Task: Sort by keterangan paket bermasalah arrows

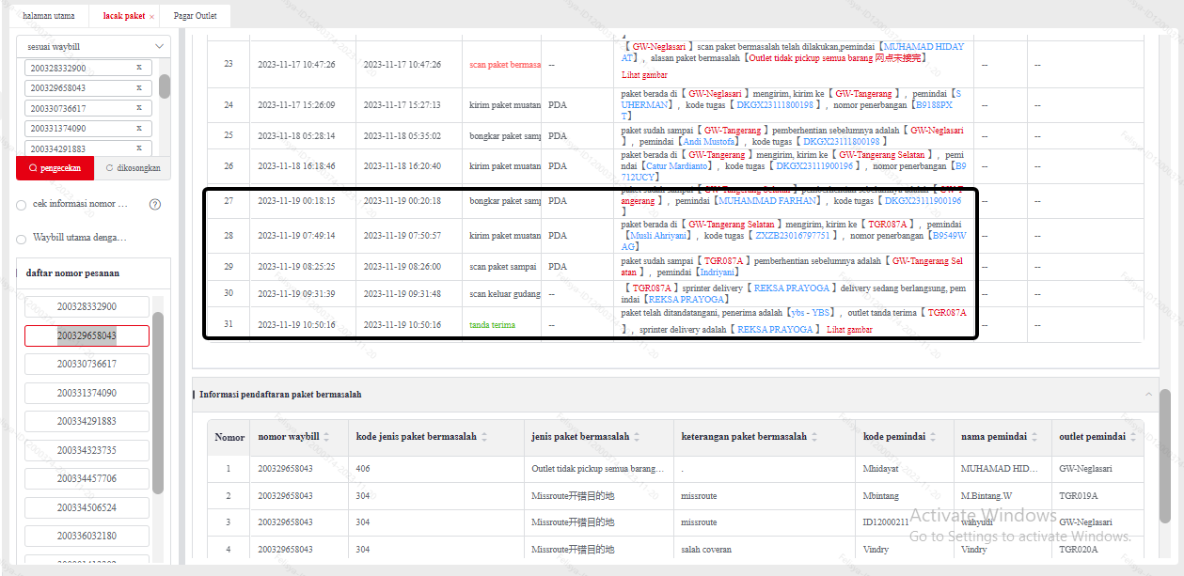Action: click(x=814, y=437)
